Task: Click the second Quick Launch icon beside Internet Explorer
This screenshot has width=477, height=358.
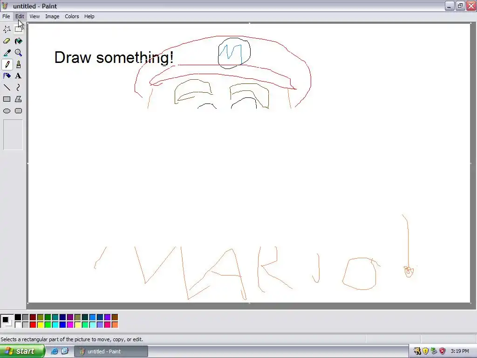Action: pos(65,351)
